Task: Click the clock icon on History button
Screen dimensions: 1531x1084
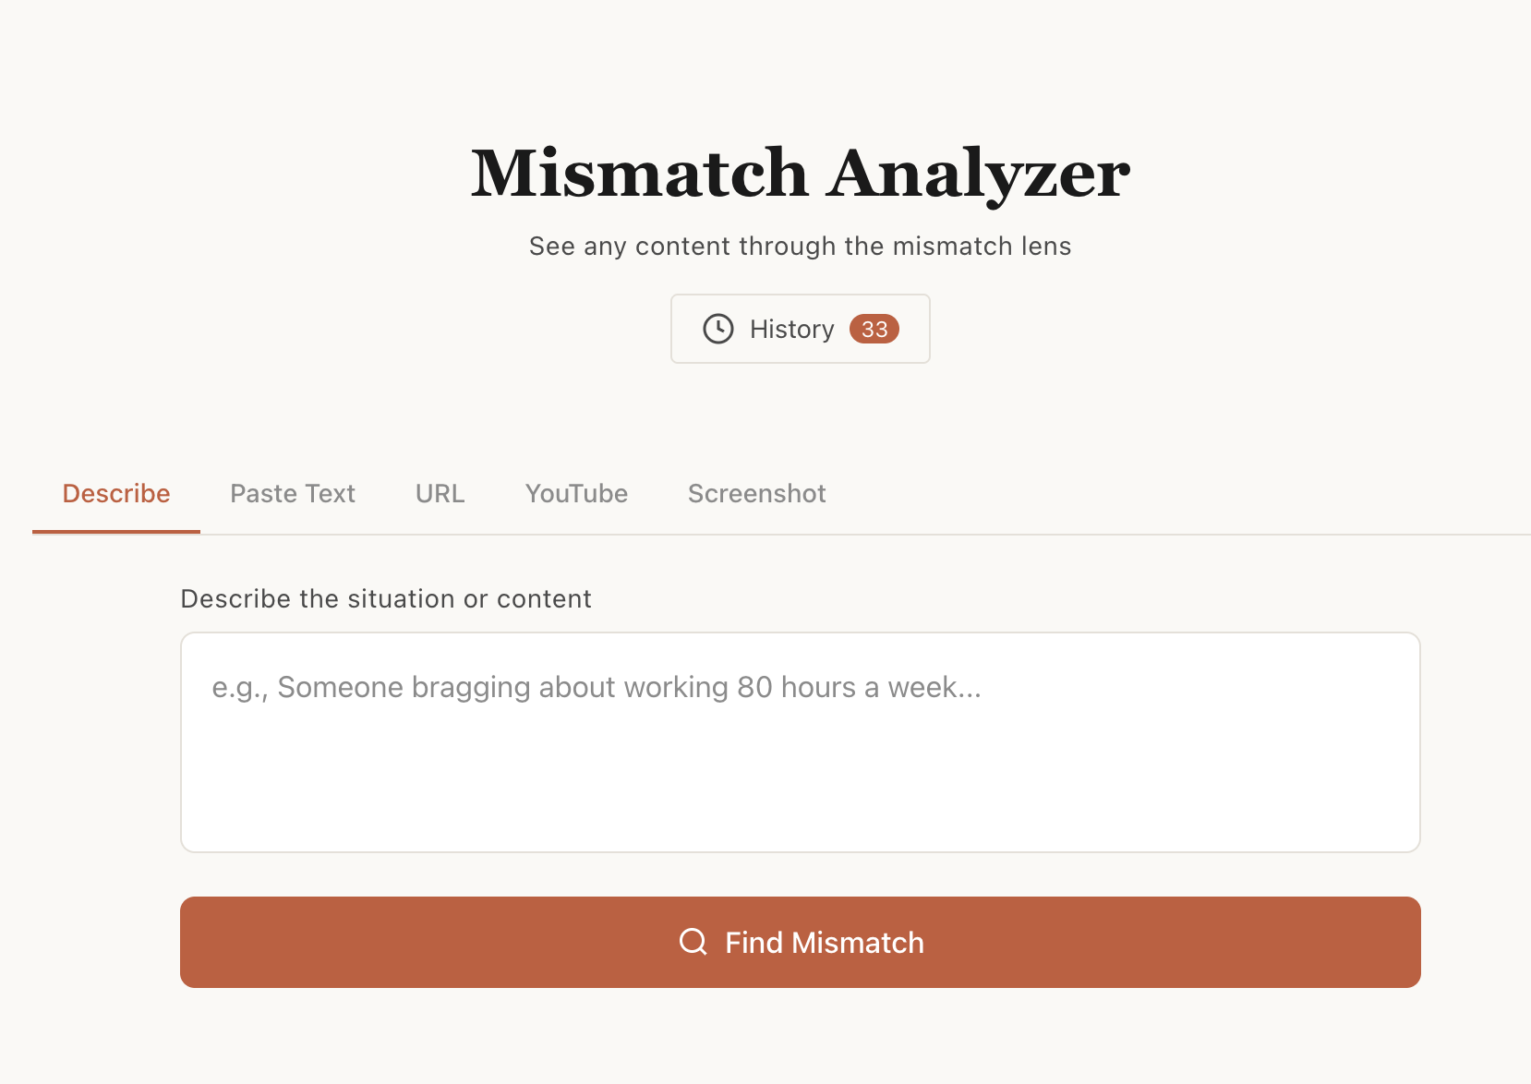Action: [x=718, y=329]
